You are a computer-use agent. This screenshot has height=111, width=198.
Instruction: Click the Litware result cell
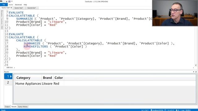[x=47, y=84]
